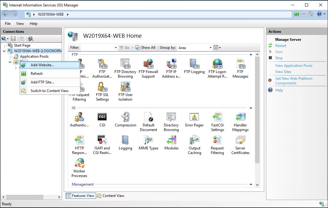This screenshot has height=208, width=328.
Task: Open FTP Firewall Support feature
Action: [x=148, y=68]
